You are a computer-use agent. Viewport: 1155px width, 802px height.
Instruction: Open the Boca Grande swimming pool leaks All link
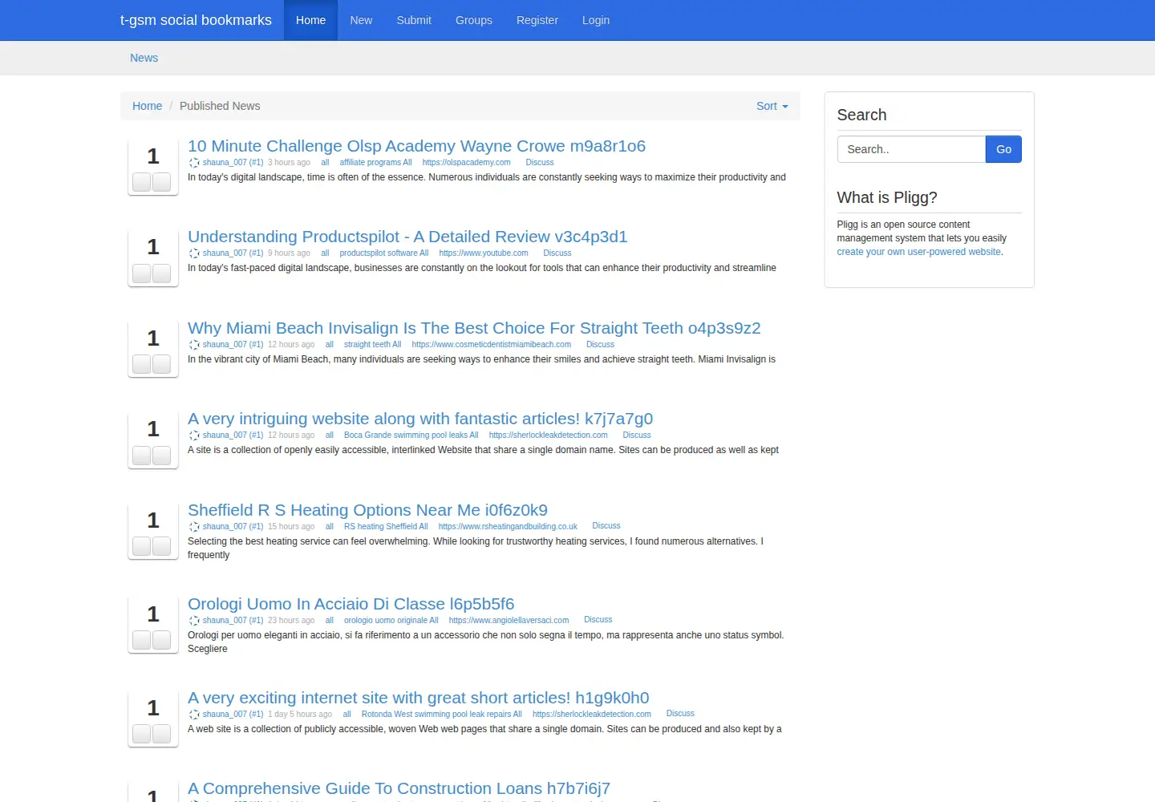coord(411,435)
